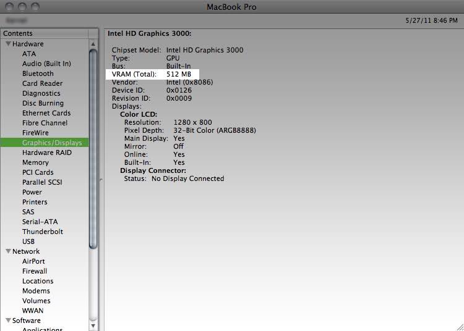464x331 pixels.
Task: Choose the Power hardware entry
Action: (32, 192)
